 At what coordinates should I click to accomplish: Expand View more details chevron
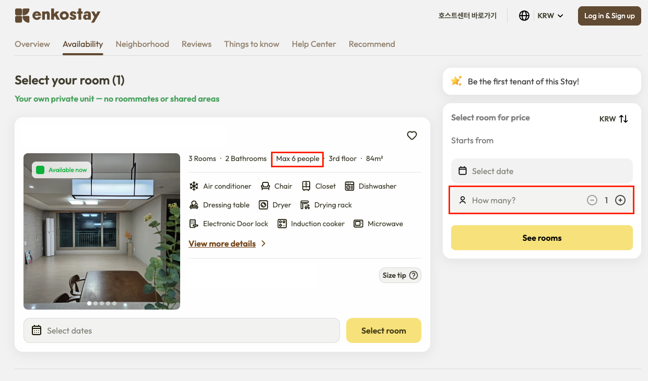point(264,243)
